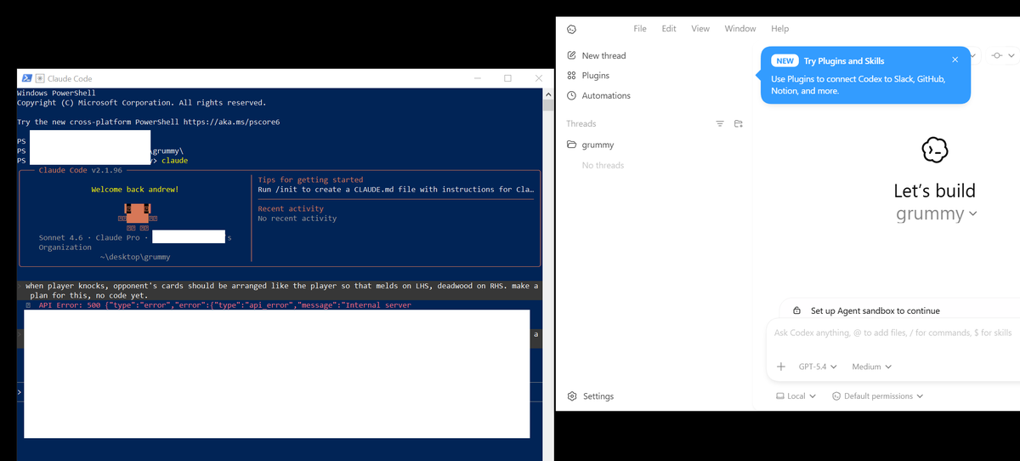Screen dimensions: 1020x461
Task: Open the Help menu in Codex
Action: 779,29
